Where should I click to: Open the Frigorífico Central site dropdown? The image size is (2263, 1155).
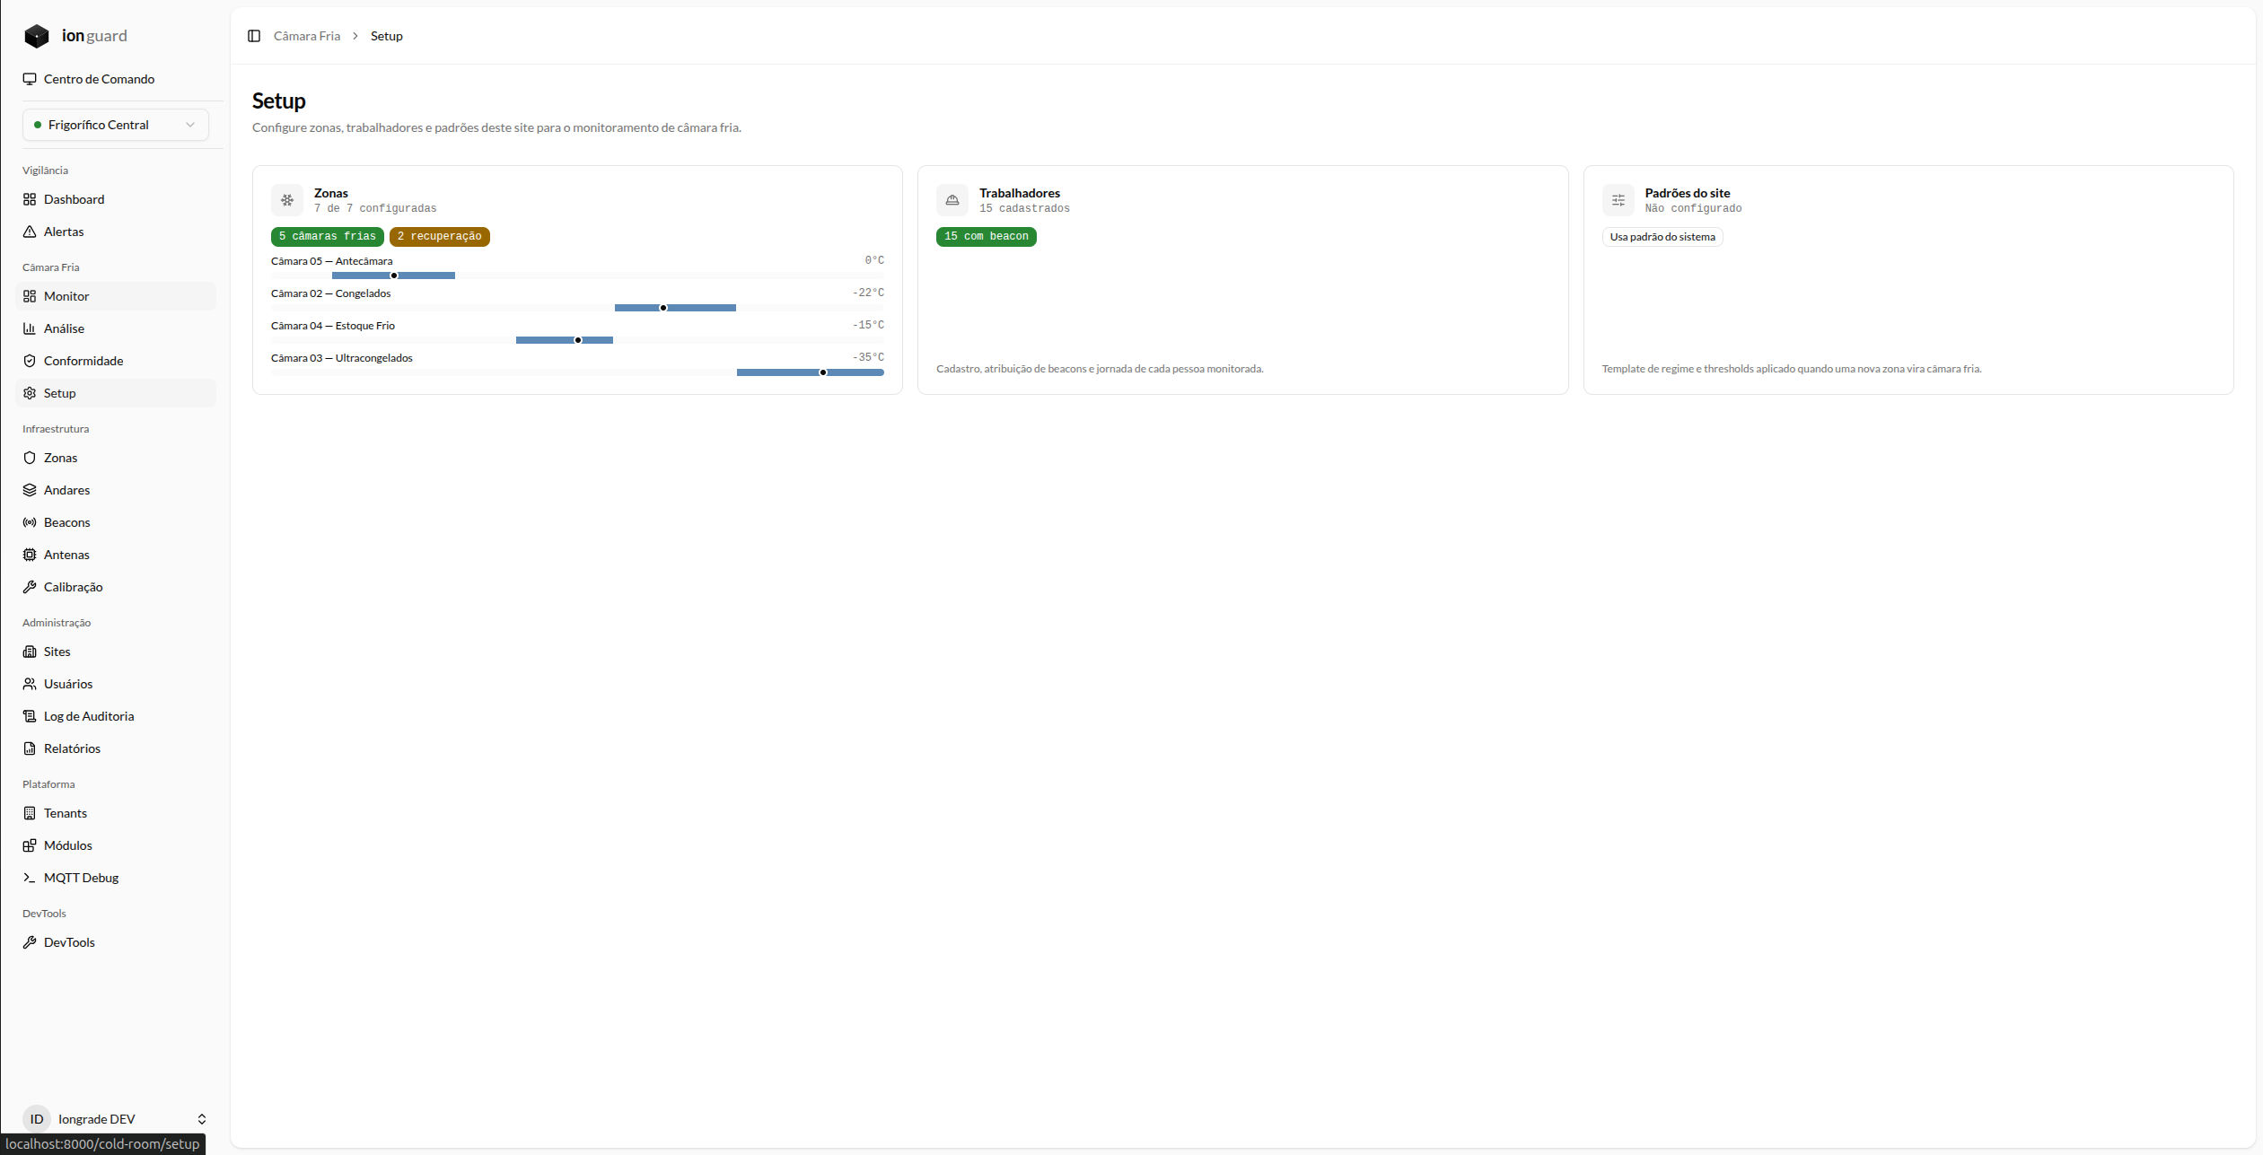[116, 125]
